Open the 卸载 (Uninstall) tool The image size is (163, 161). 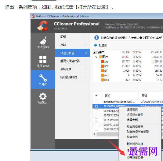tap(72, 37)
